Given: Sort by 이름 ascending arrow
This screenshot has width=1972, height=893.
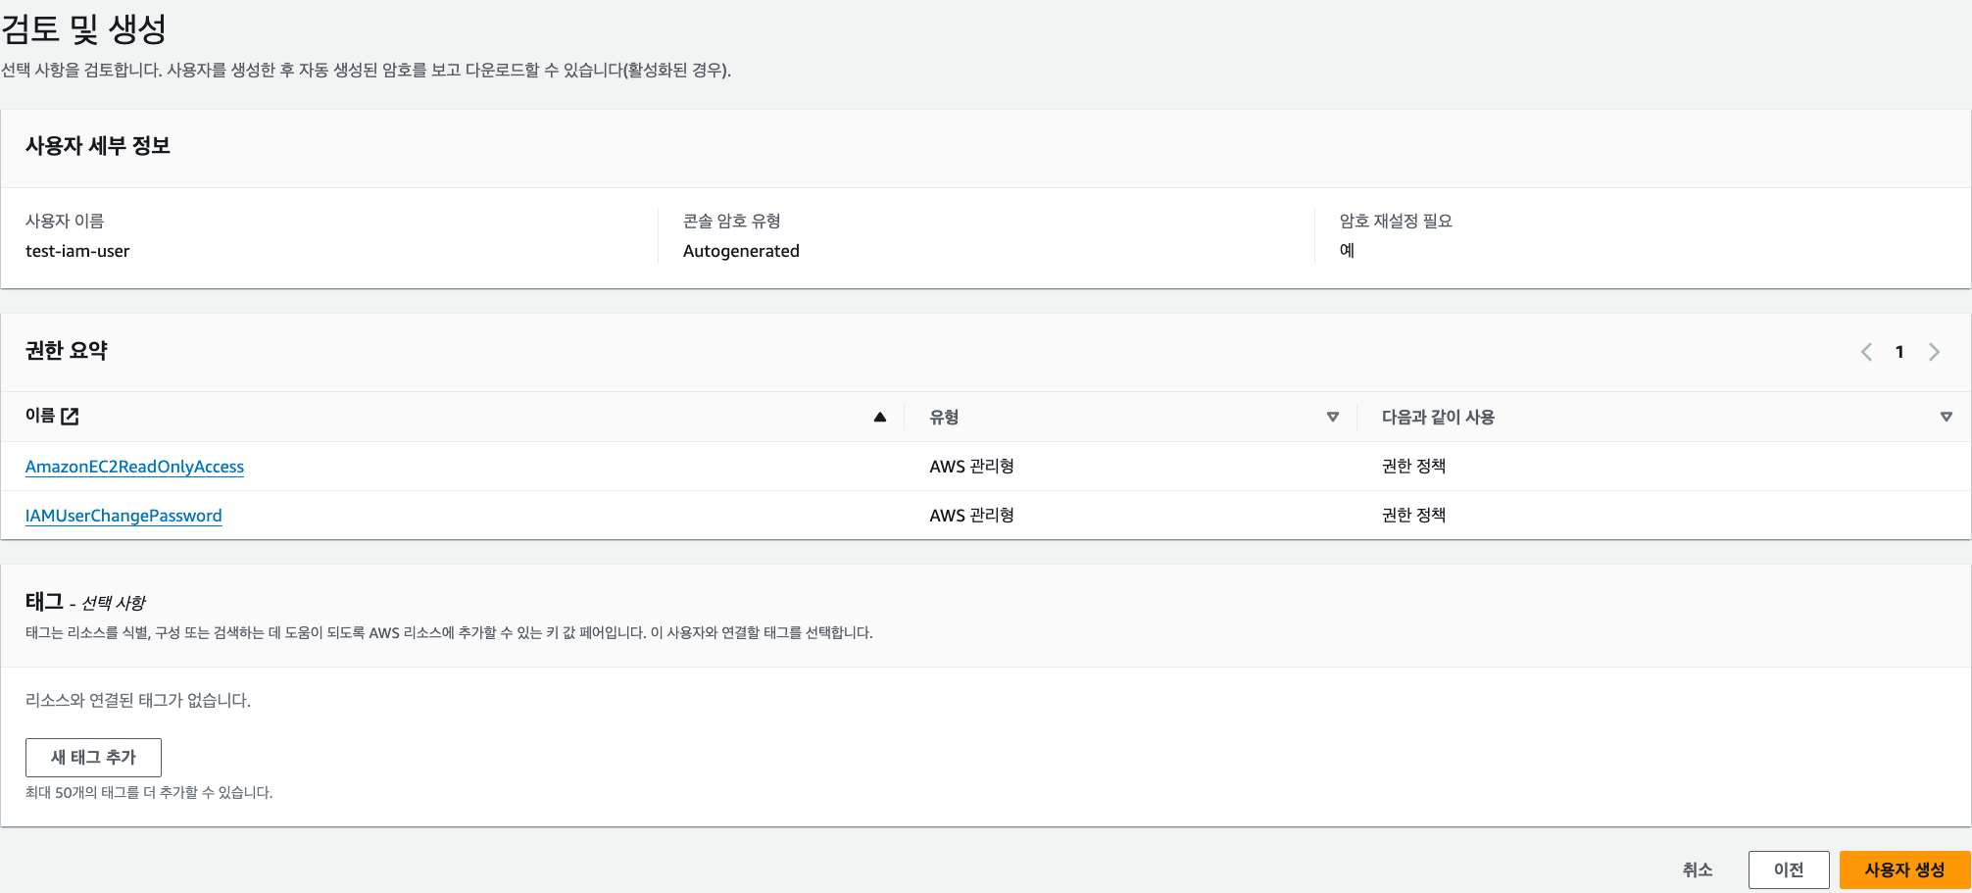Looking at the screenshot, I should pyautogui.click(x=880, y=417).
